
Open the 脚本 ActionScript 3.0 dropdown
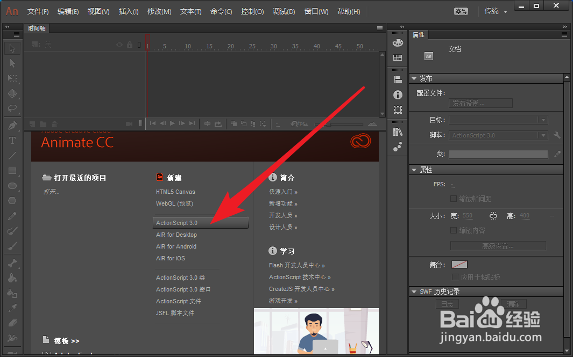click(x=498, y=135)
